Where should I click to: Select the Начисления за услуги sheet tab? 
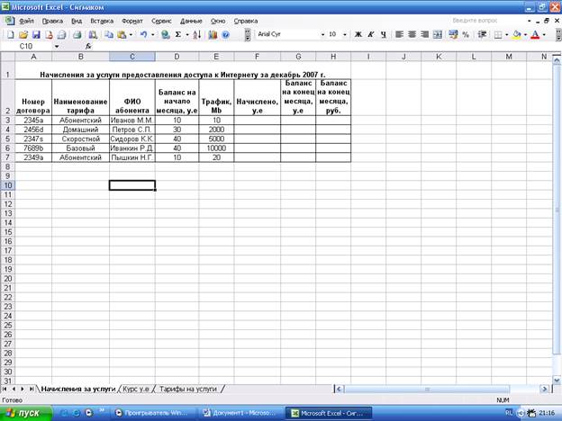click(78, 389)
